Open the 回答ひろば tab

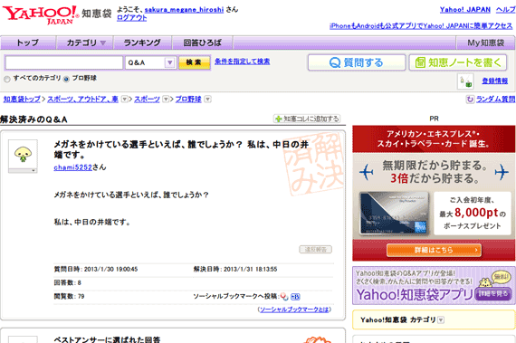tap(203, 43)
